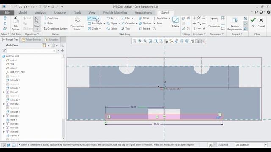Viewport: 271px width, 152px height.
Task: Open the All Sketcher filter combo box
Action: point(251,145)
